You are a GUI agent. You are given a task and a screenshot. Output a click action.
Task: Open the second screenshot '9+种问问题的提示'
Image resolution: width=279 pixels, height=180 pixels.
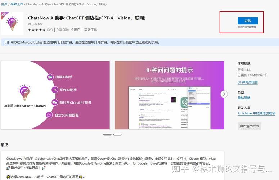[x=170, y=95]
